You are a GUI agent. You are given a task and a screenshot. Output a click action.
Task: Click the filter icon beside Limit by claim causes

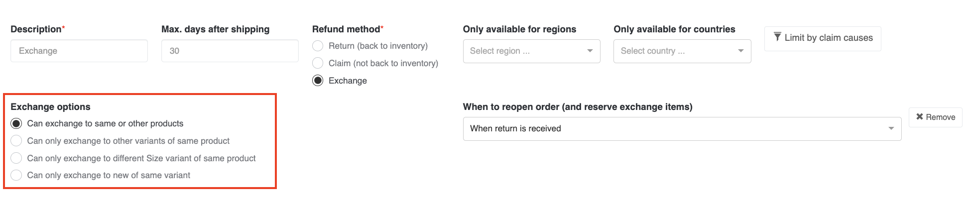click(777, 37)
